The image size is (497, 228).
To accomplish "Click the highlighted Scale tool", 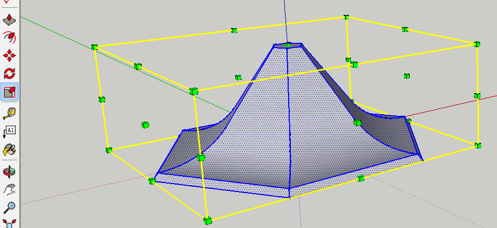I will [10, 92].
